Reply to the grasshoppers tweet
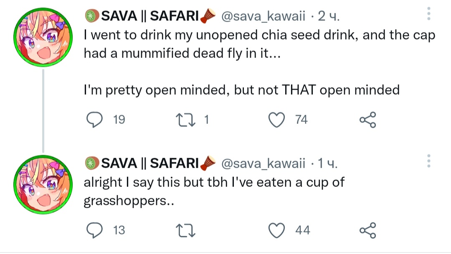This screenshot has height=254, width=451. pyautogui.click(x=94, y=230)
